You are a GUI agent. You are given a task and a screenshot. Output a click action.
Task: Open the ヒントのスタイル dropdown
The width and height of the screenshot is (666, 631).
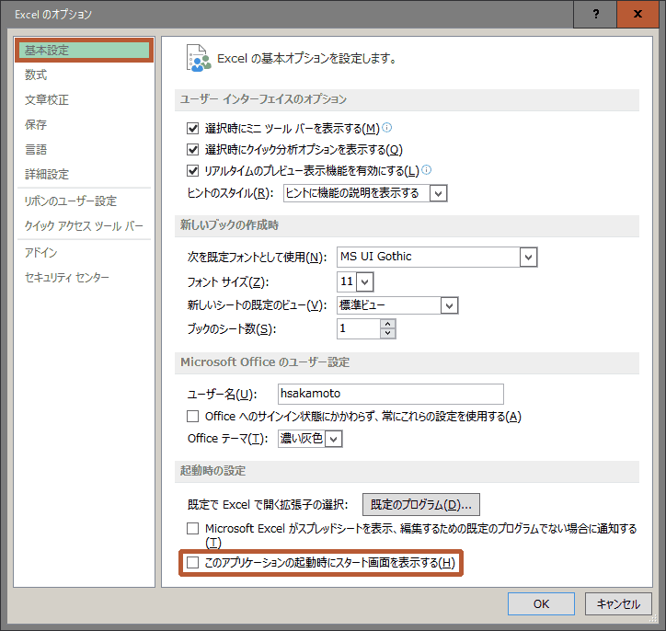[x=439, y=194]
